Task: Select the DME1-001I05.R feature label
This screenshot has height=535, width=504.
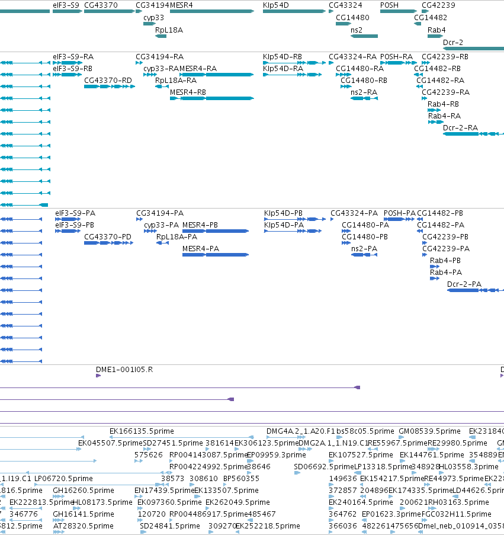Action: click(x=124, y=370)
